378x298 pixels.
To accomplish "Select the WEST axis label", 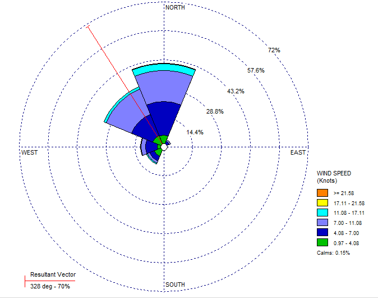I will click(30, 152).
